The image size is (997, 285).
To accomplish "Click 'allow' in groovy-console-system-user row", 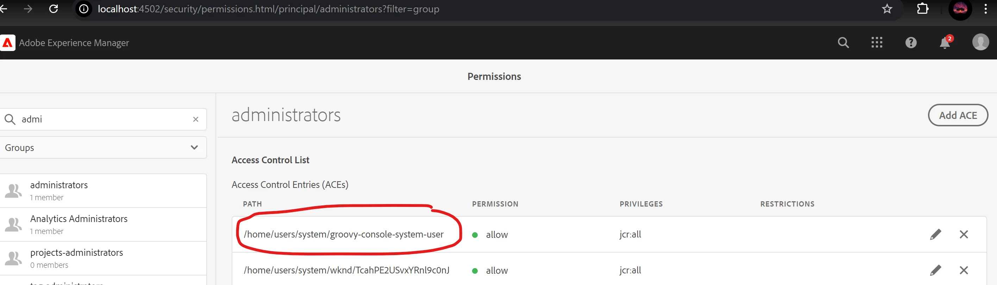I will (x=497, y=235).
